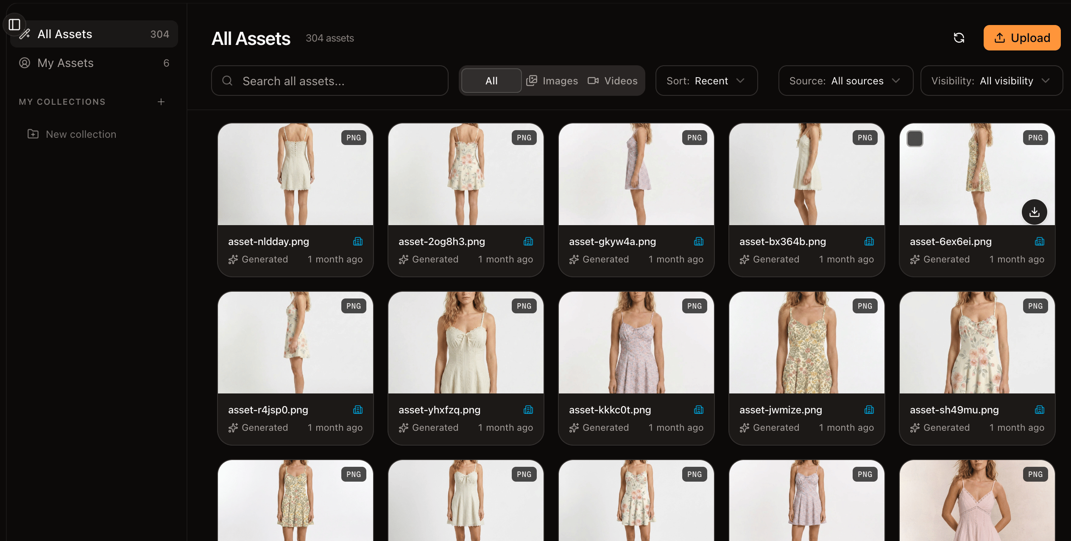Open the asset-sh49mu.png thumbnail
The image size is (1071, 541).
tap(977, 343)
